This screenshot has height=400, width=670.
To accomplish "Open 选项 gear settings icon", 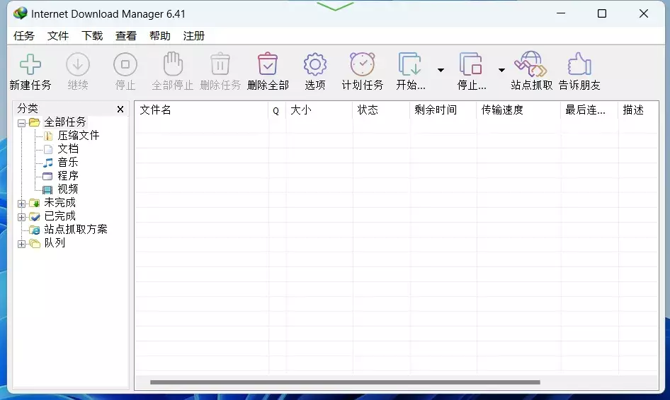I will [315, 64].
